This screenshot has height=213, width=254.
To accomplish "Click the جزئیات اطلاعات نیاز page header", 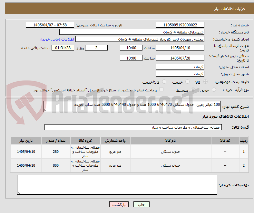I will click(230, 9).
